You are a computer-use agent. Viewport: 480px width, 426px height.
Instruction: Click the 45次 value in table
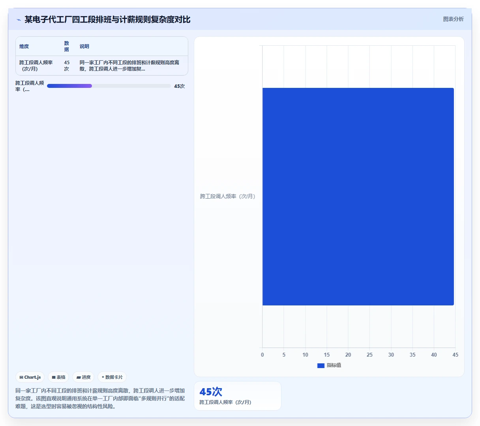click(x=67, y=66)
